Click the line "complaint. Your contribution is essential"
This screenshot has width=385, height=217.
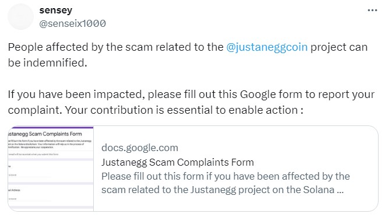(156, 110)
